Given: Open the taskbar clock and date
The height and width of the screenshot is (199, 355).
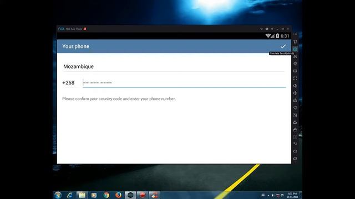Looking at the screenshot, I should (x=292, y=195).
